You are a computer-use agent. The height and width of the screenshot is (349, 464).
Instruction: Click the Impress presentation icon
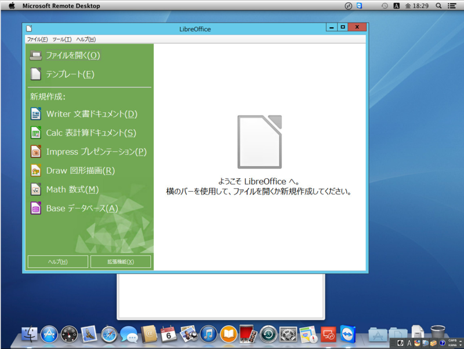click(36, 152)
